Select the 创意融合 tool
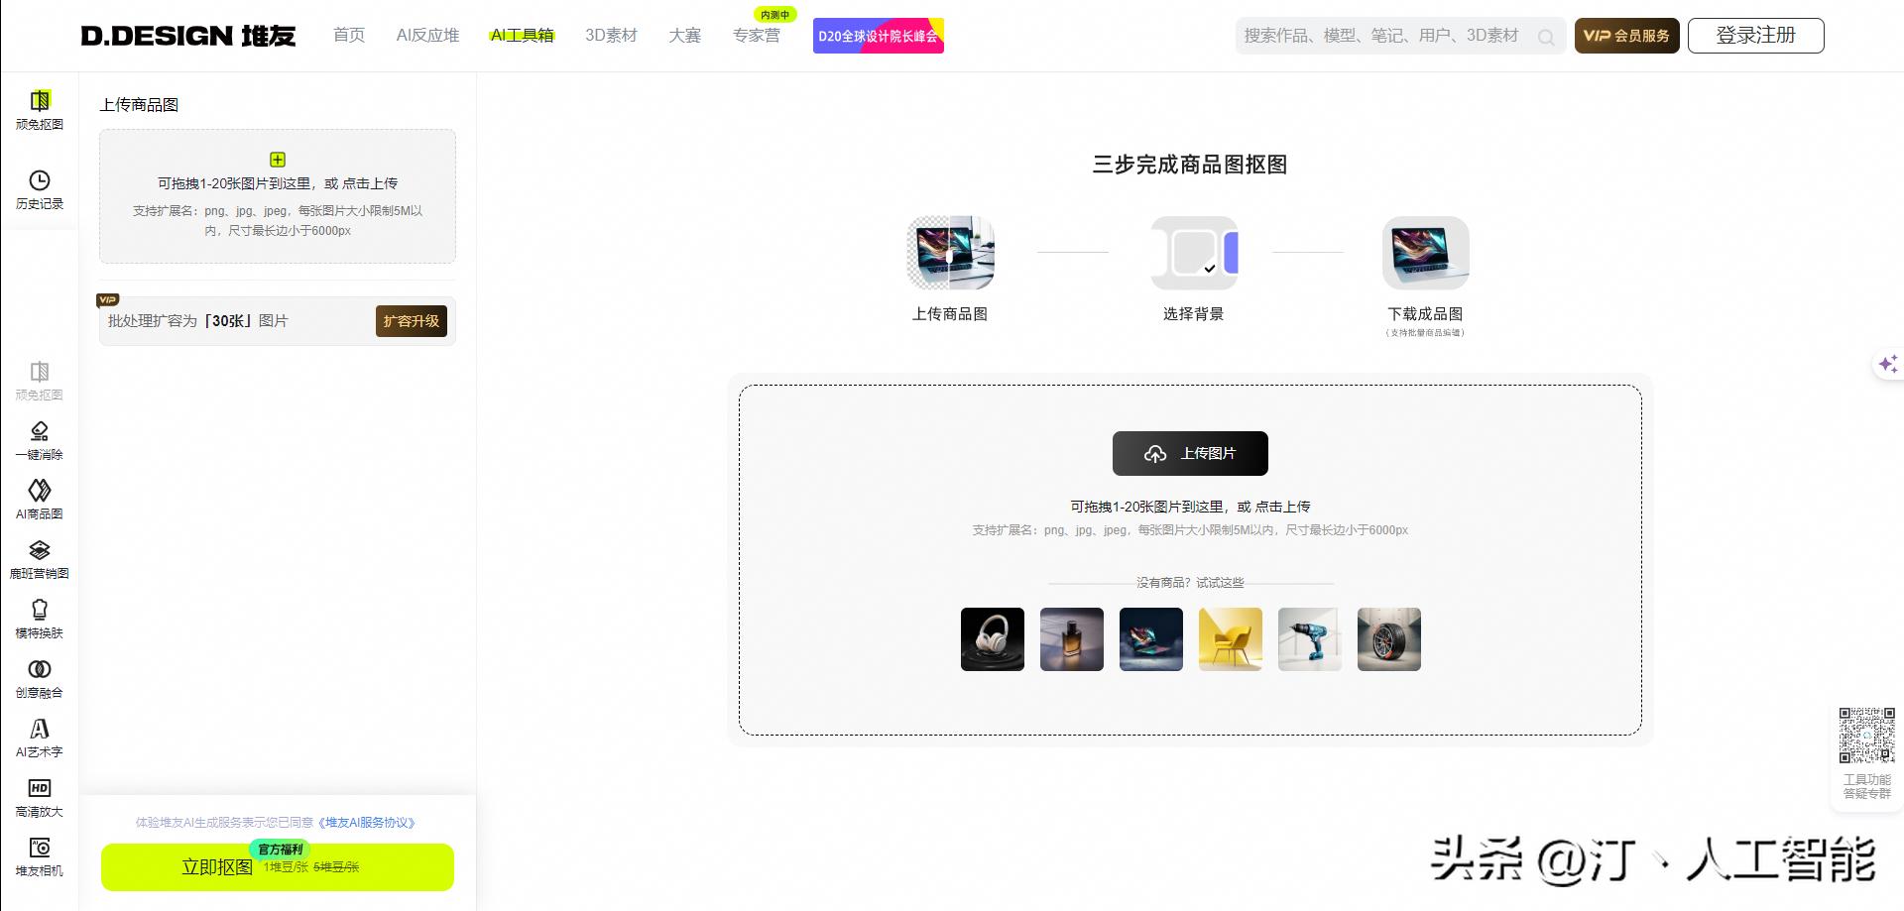 (40, 679)
